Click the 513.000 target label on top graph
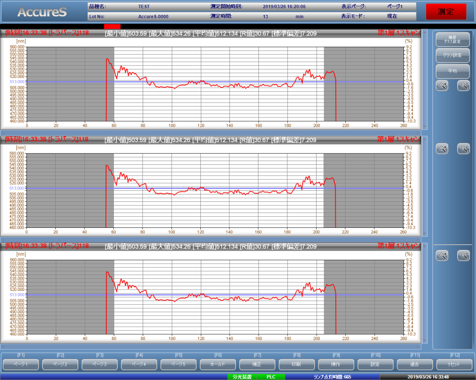This screenshot has width=476, height=380. 17,82
